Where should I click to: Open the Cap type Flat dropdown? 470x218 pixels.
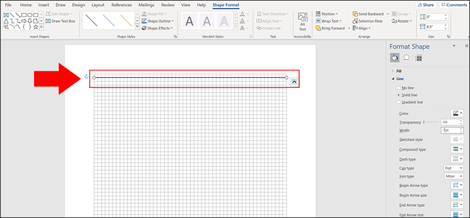tap(454, 168)
